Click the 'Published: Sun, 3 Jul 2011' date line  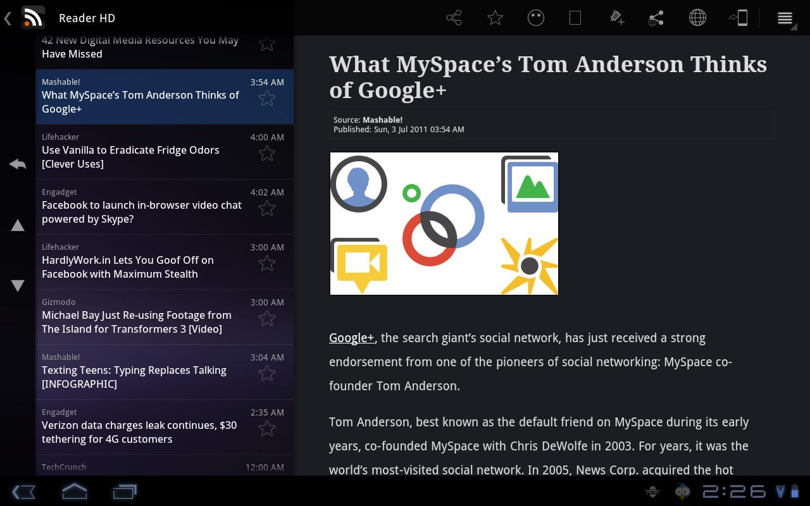pyautogui.click(x=399, y=129)
